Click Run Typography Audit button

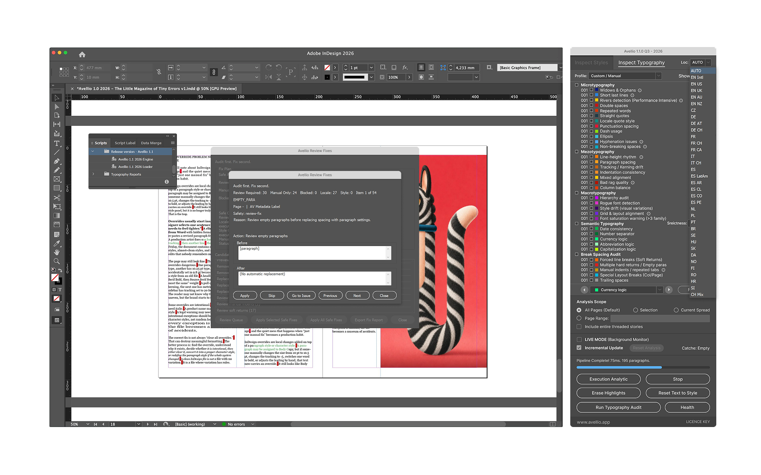[618, 408]
